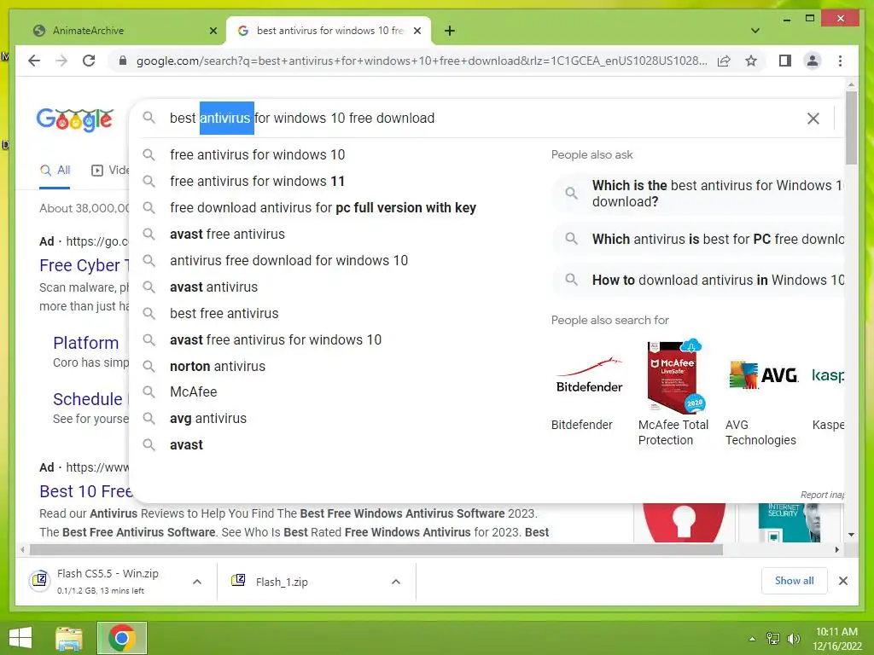
Task: Click Show all downloads button
Action: tap(795, 581)
